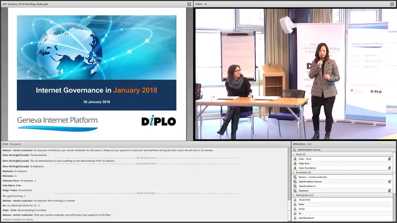The width and height of the screenshot is (397, 223).
Task: Click Glenn McKnight's 'Thanks Barbara' message
Action: pos(25,155)
